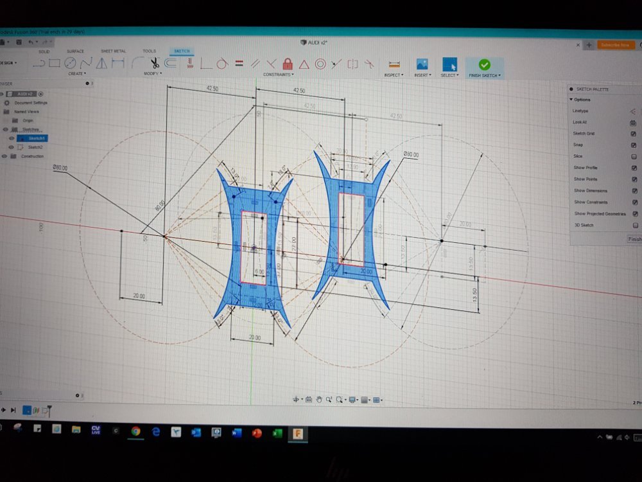Open the CONSTRAINTS dropdown menu
Image resolution: width=642 pixels, height=482 pixels.
click(279, 75)
